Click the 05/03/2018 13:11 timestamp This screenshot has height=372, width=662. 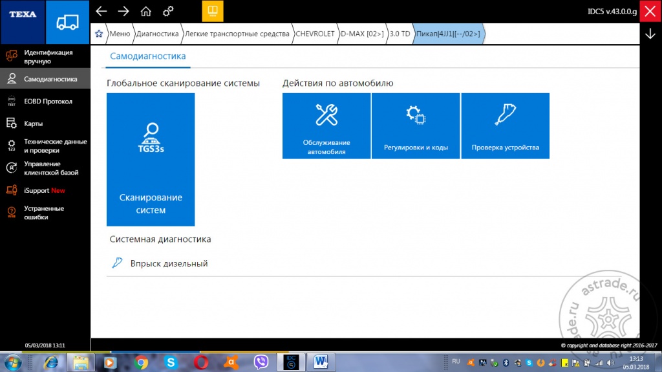click(x=45, y=345)
